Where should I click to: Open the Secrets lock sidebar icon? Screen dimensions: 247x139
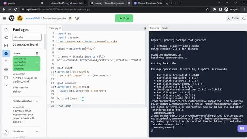(x=6, y=62)
